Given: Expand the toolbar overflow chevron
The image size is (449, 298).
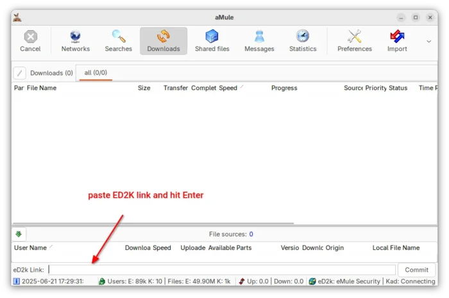Looking at the screenshot, I should pyautogui.click(x=428, y=42).
